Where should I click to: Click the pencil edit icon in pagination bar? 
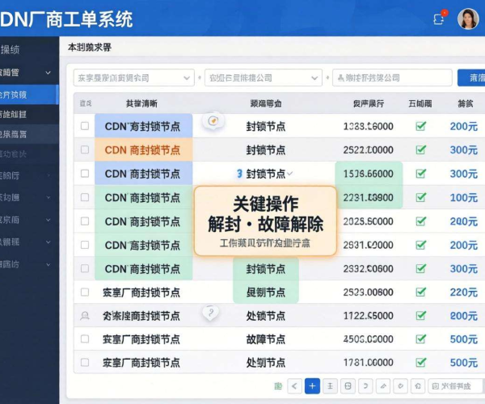tap(383, 385)
